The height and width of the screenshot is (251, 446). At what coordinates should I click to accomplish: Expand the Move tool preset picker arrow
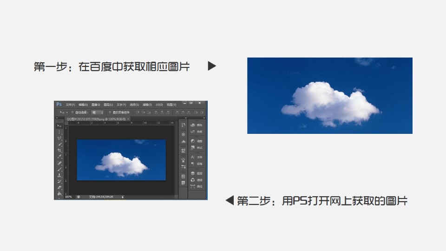(66, 112)
